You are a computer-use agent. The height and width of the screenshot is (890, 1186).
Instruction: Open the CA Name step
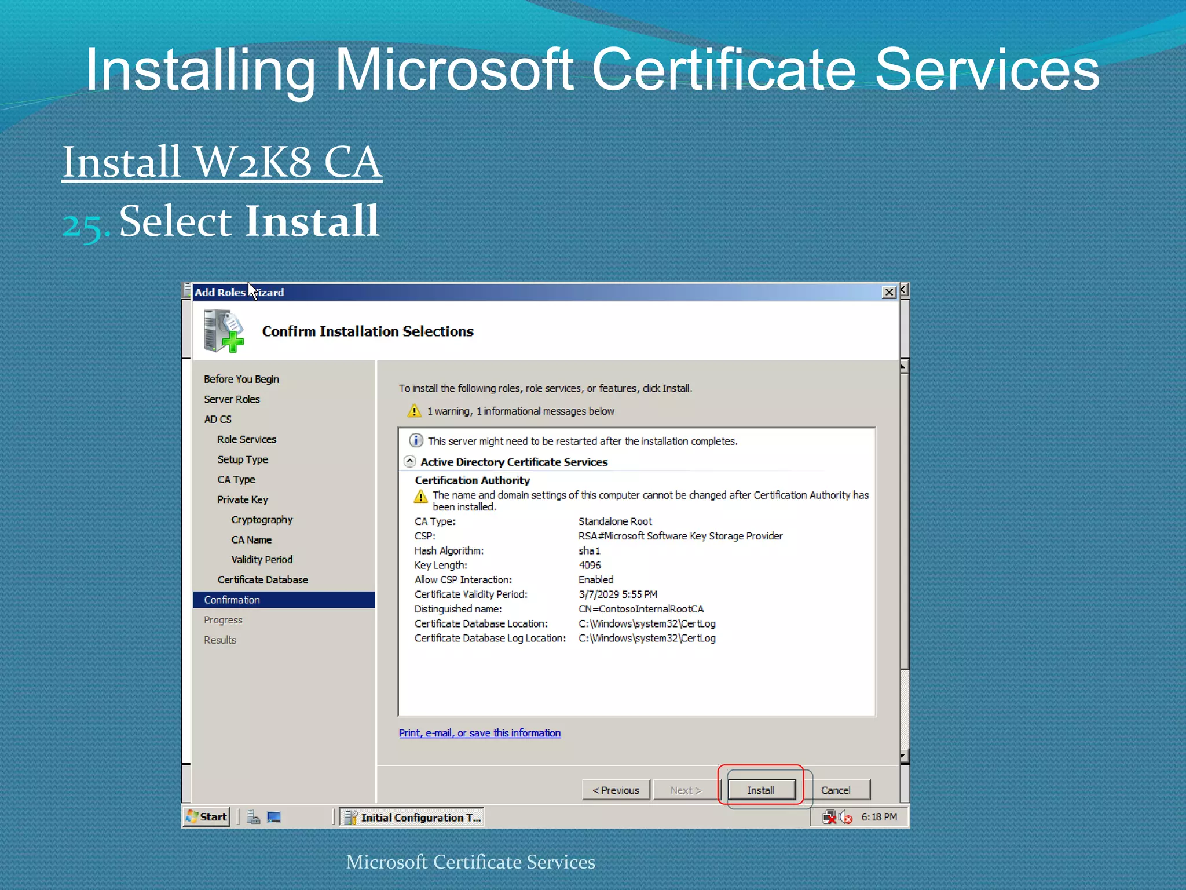tap(251, 539)
